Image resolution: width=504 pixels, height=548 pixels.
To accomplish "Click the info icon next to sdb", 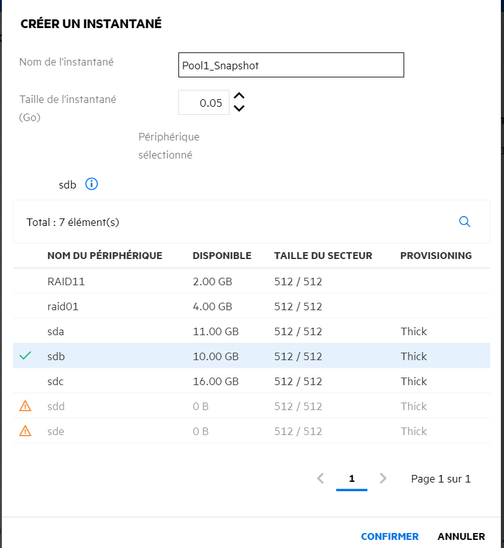I will (92, 184).
